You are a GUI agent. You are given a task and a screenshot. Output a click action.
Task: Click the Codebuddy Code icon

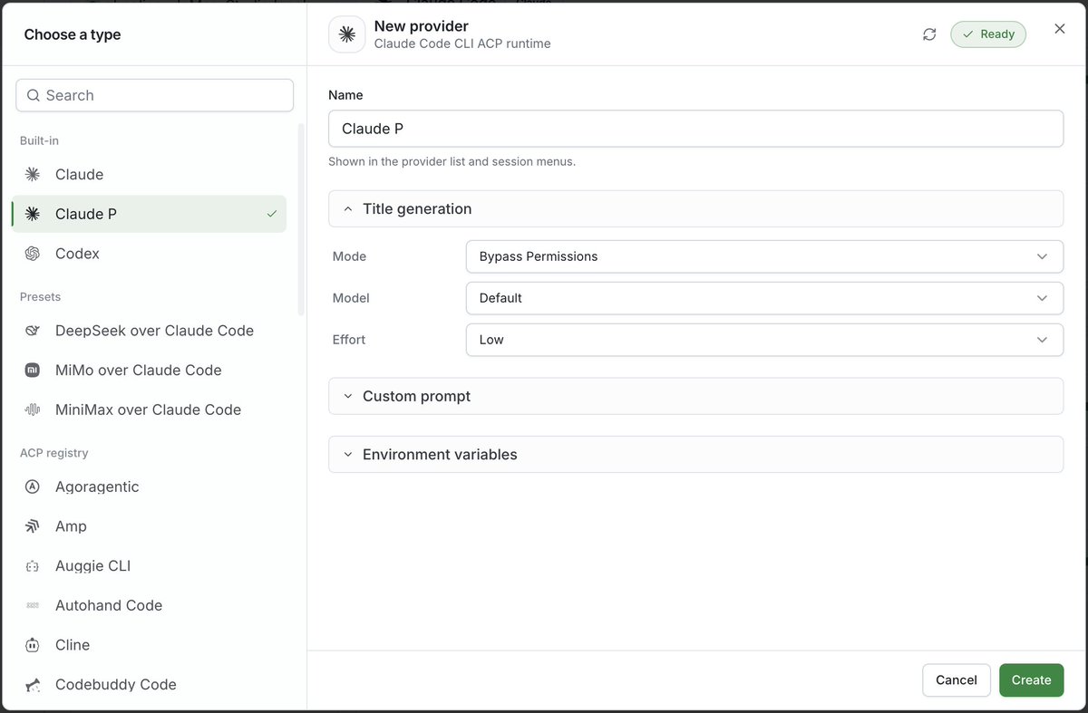[x=33, y=685]
